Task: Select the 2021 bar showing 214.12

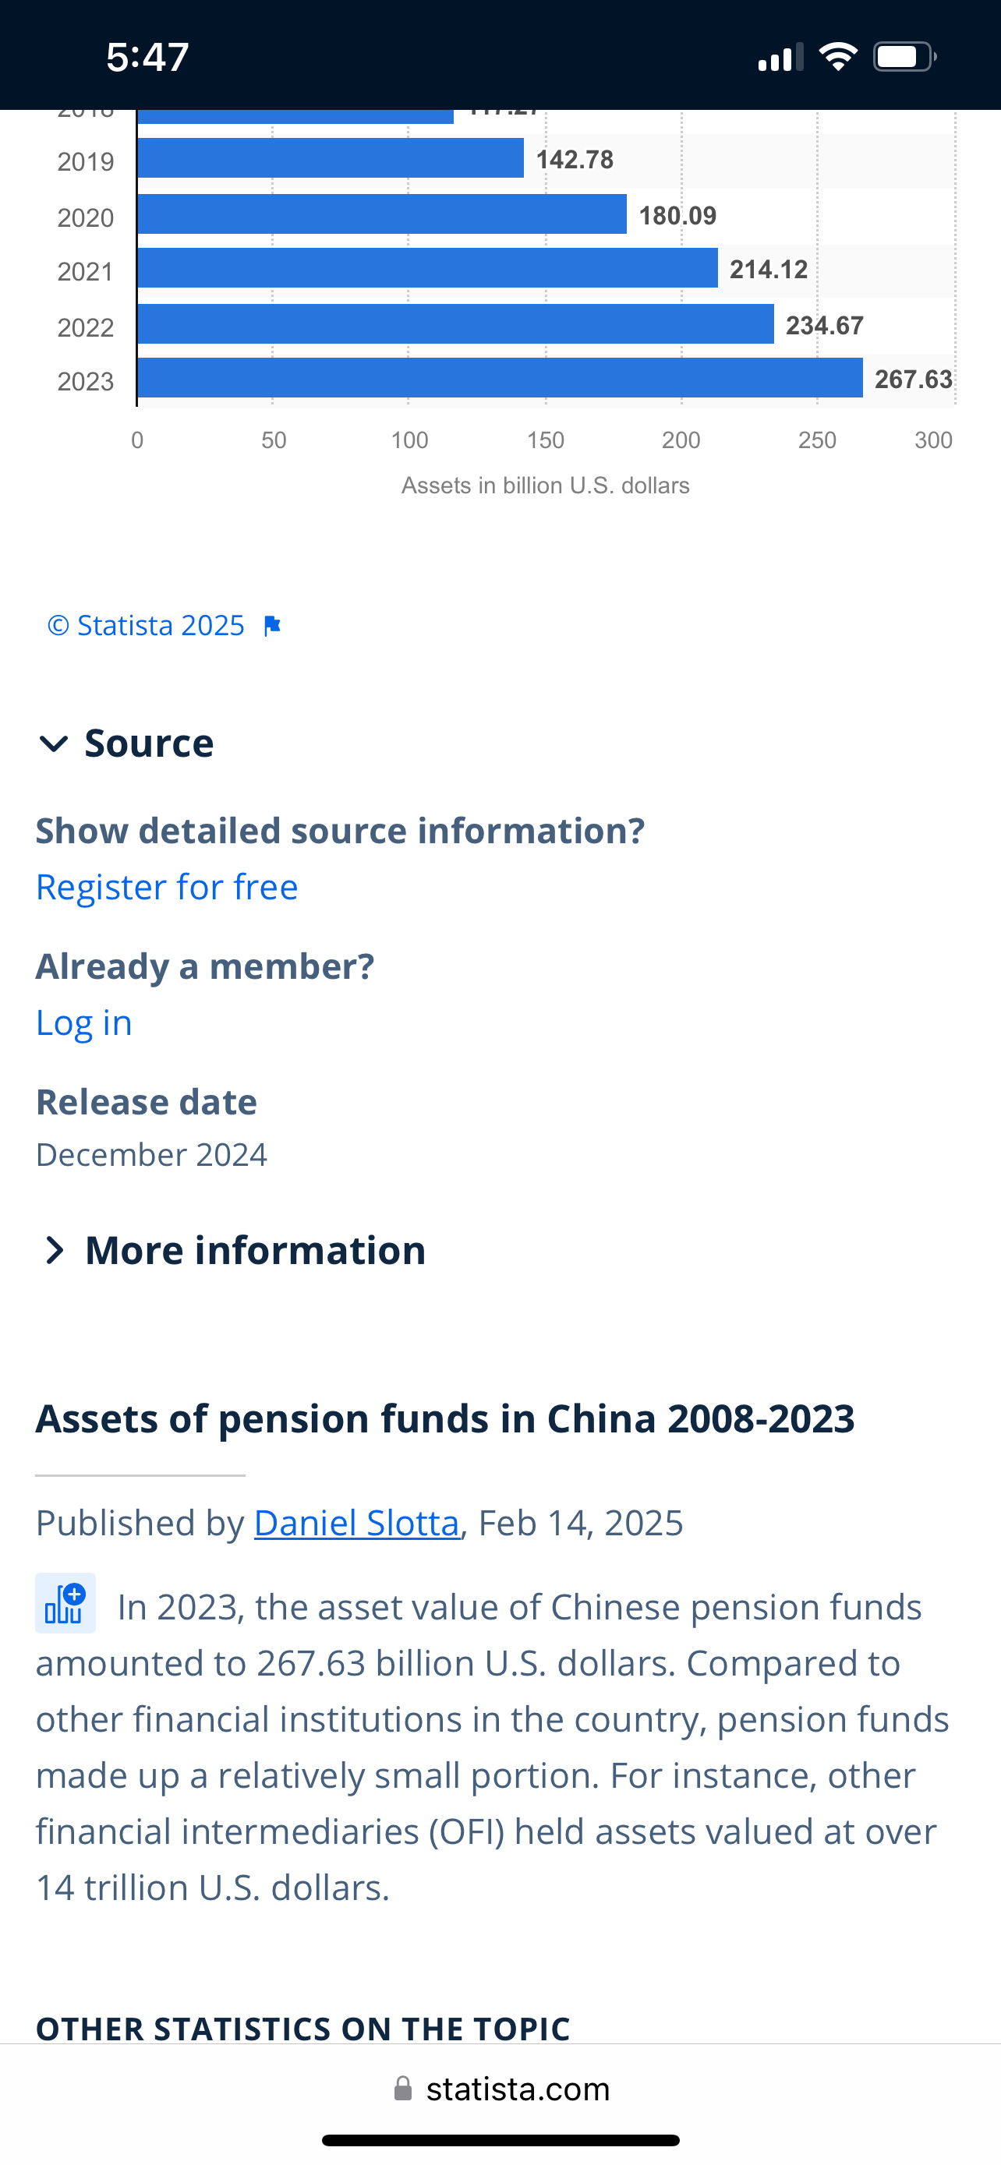Action: tap(428, 268)
